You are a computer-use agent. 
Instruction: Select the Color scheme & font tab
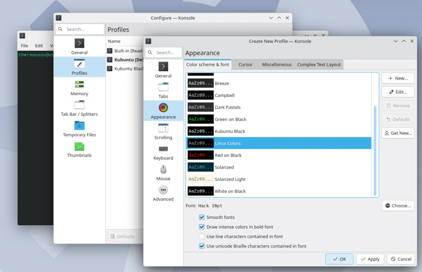[208, 65]
